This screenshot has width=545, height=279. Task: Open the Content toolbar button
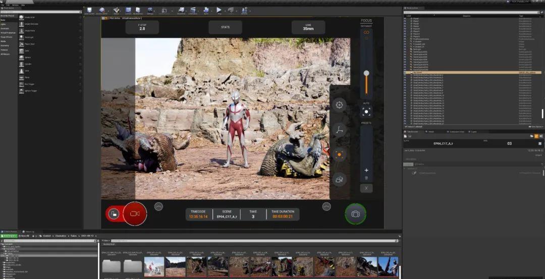pos(128,11)
